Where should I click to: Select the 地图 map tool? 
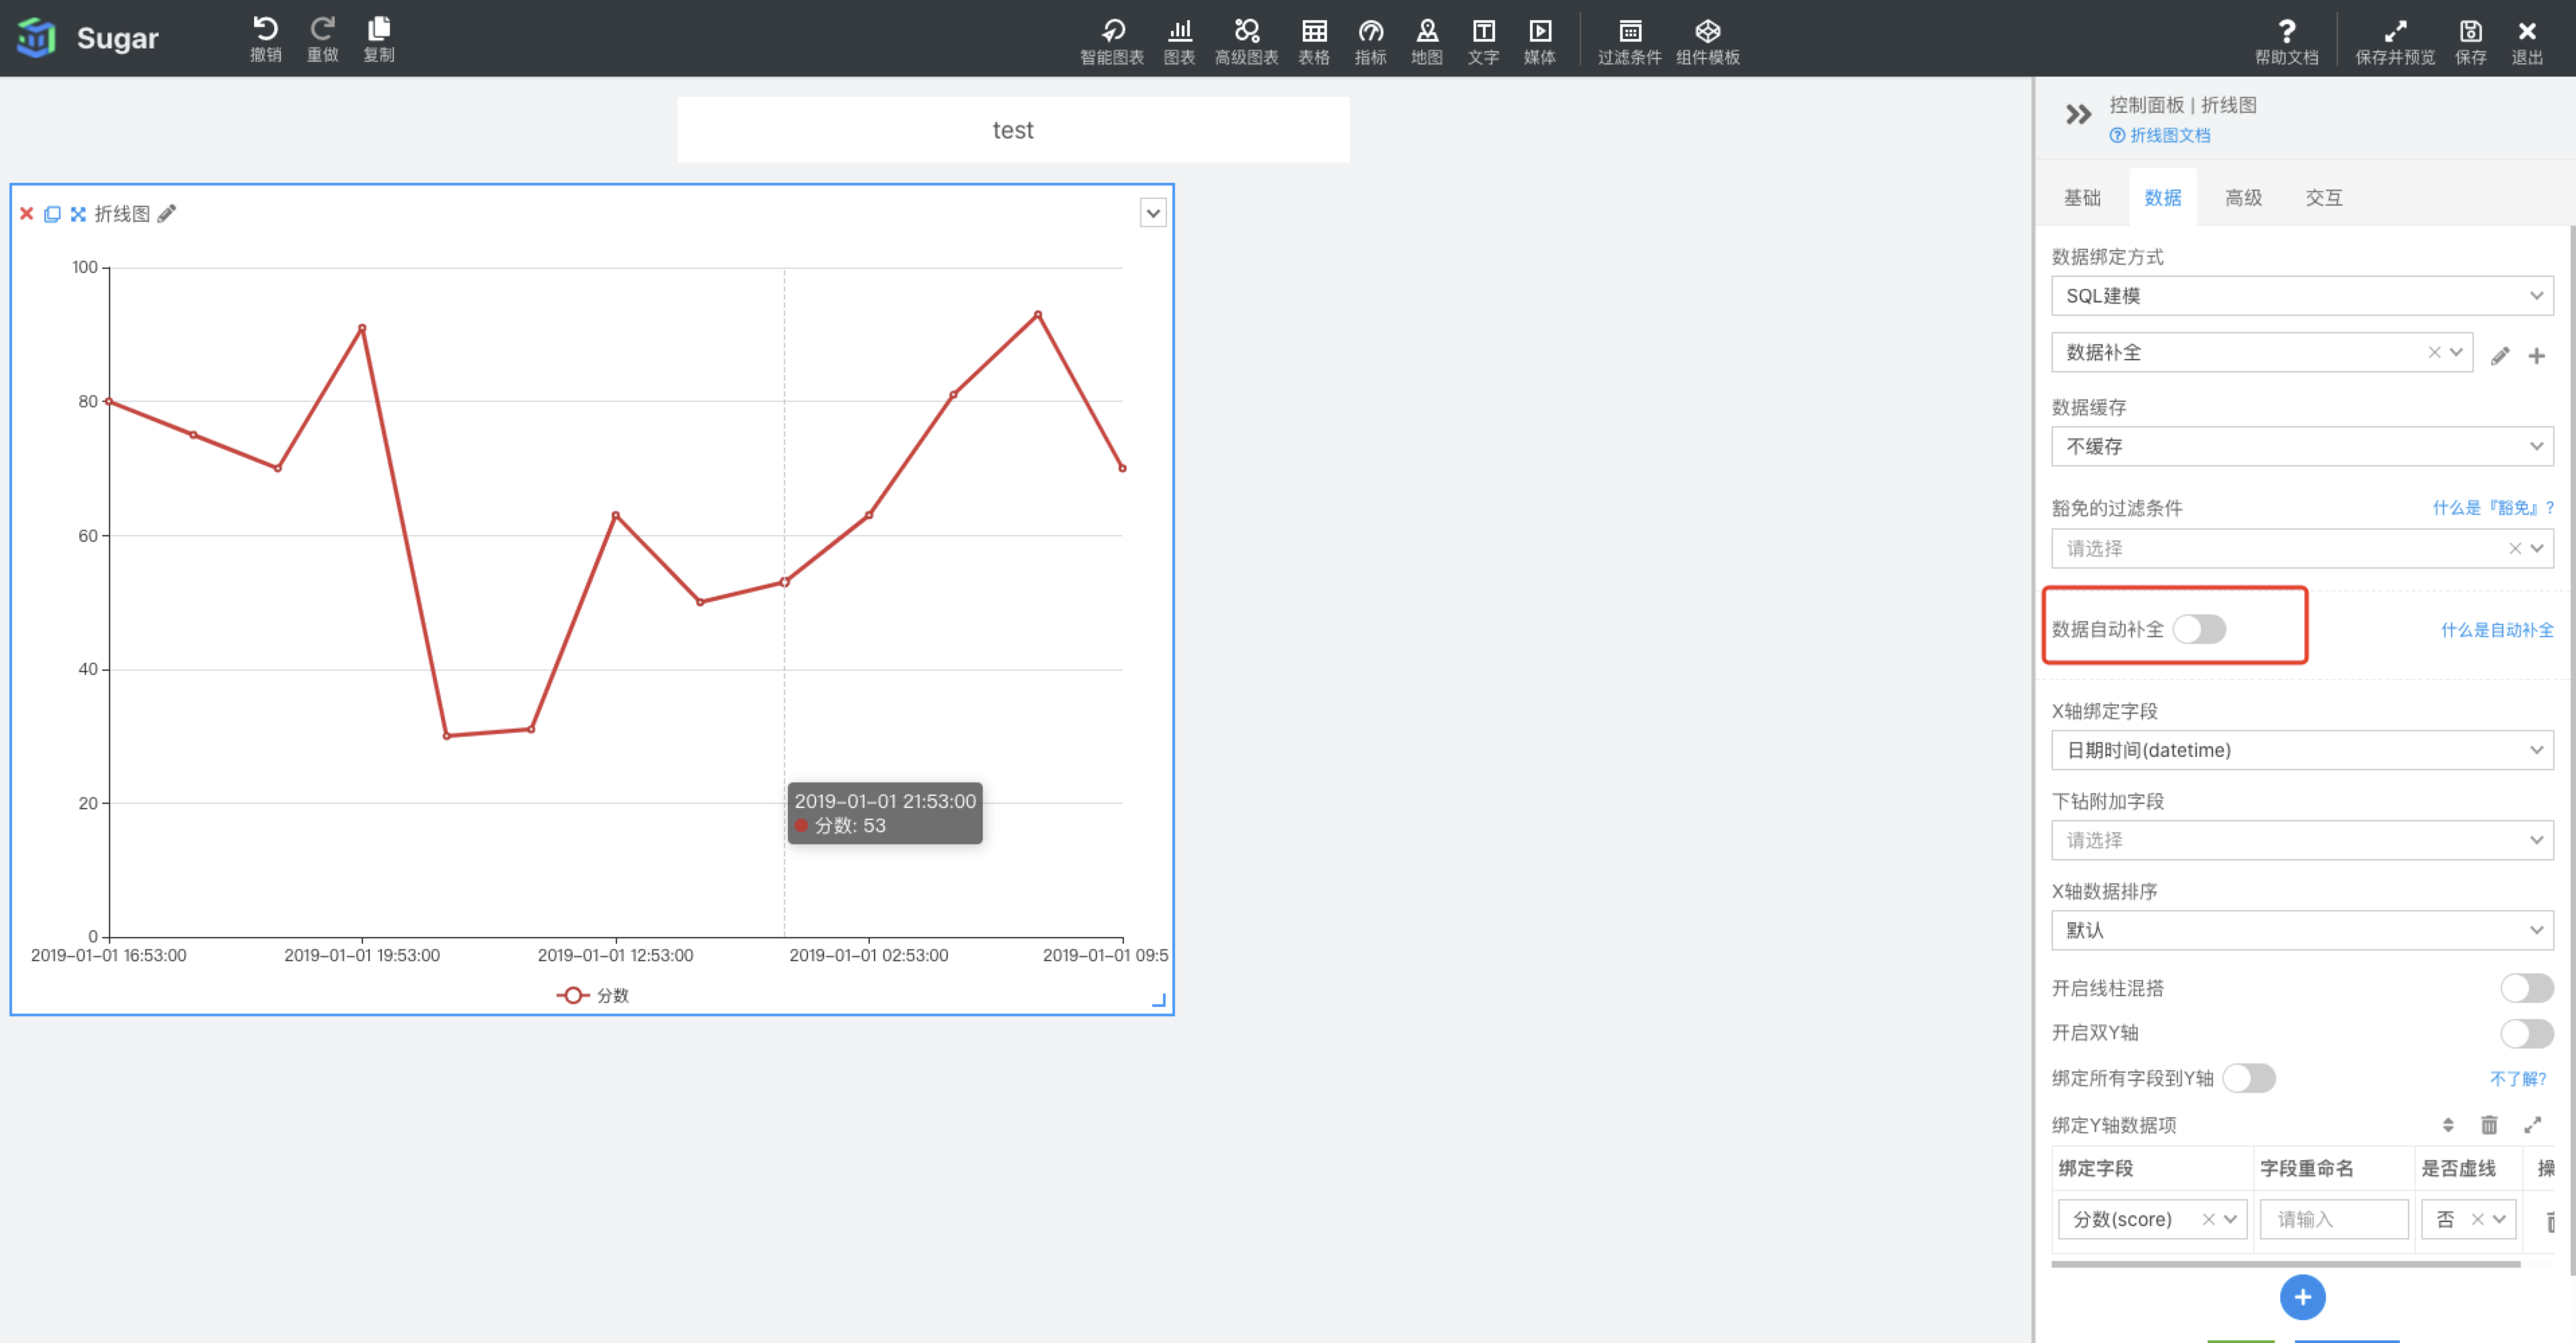click(x=1427, y=42)
